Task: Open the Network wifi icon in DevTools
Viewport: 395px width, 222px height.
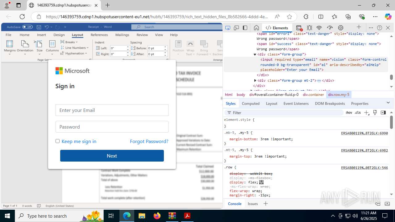Action: (319, 28)
